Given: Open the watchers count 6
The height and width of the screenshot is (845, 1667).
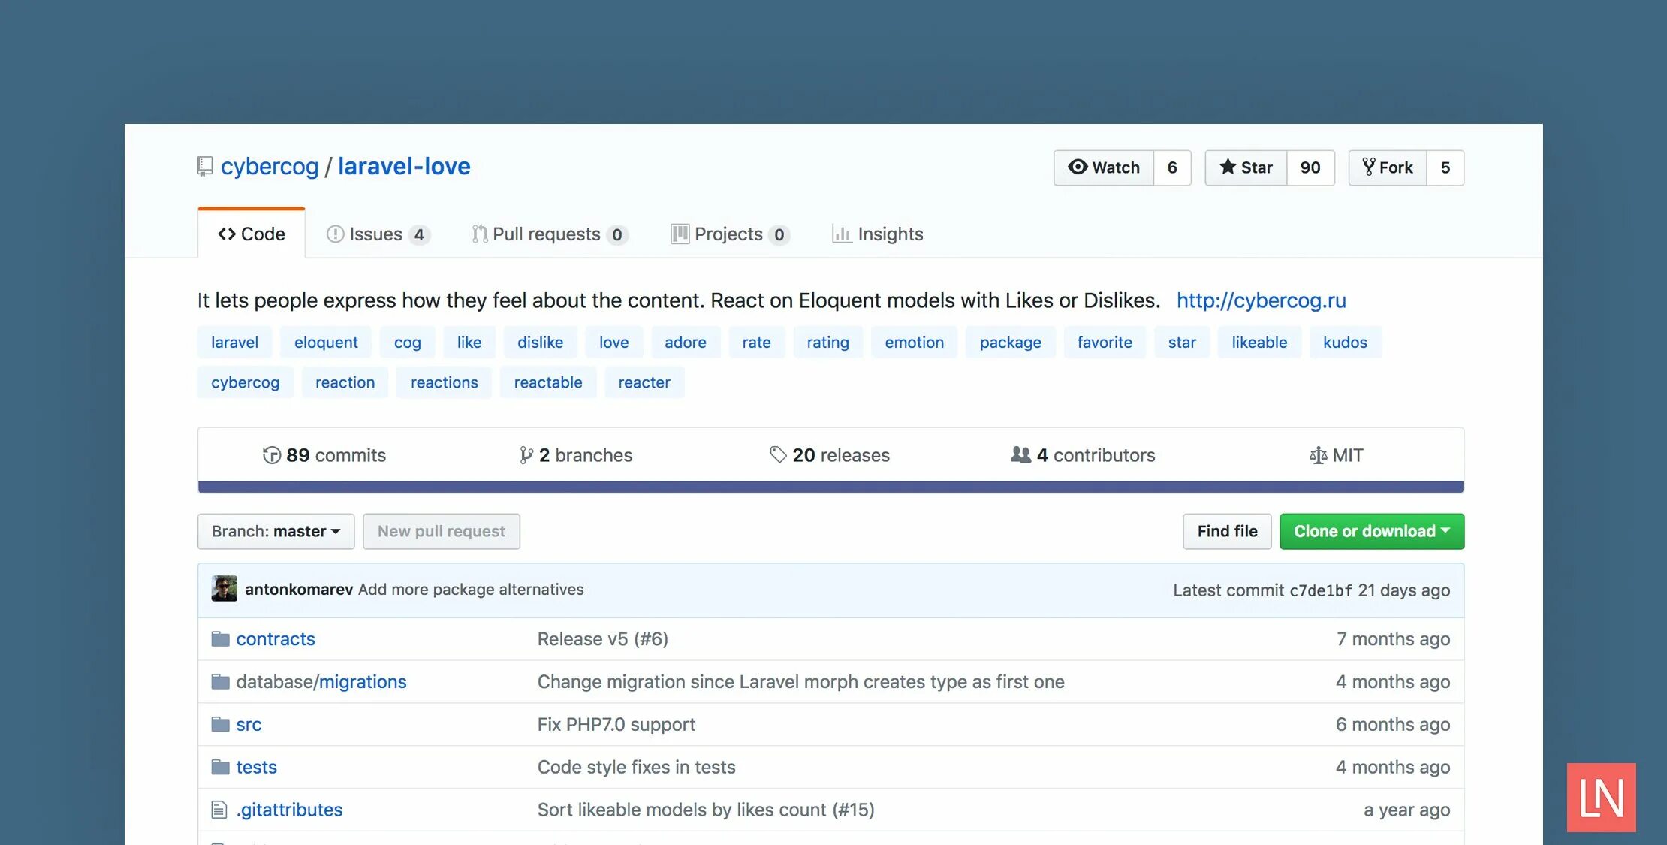Looking at the screenshot, I should tap(1172, 167).
